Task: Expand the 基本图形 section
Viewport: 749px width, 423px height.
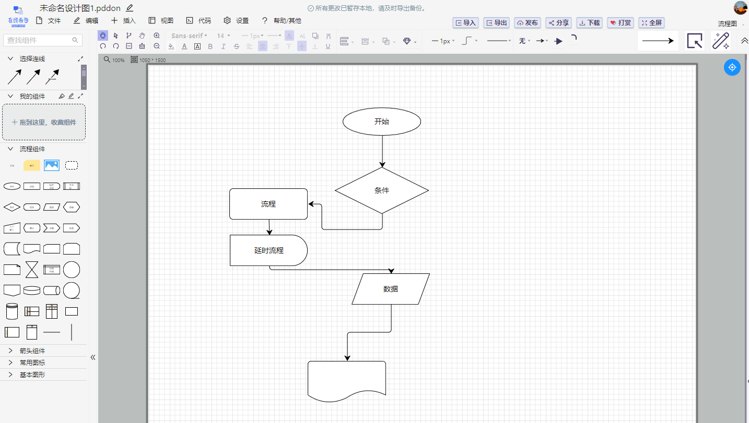Action: (43, 374)
